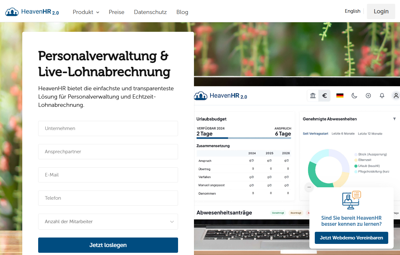Screen dimensions: 400x255
Task: Switch the site language to English
Action: (x=353, y=11)
